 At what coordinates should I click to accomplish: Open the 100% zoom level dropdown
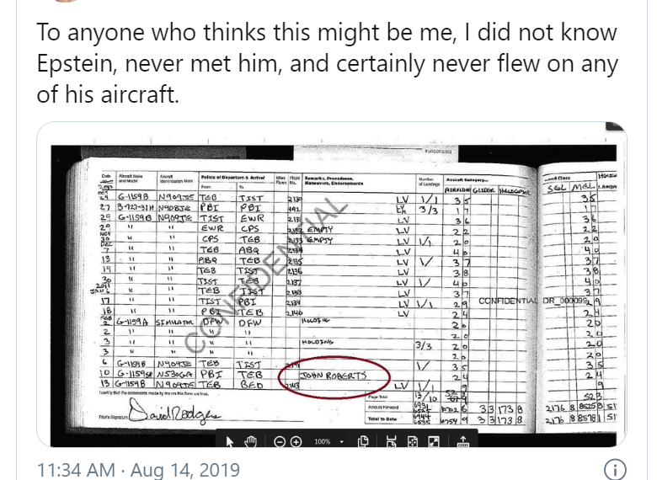pyautogui.click(x=342, y=442)
